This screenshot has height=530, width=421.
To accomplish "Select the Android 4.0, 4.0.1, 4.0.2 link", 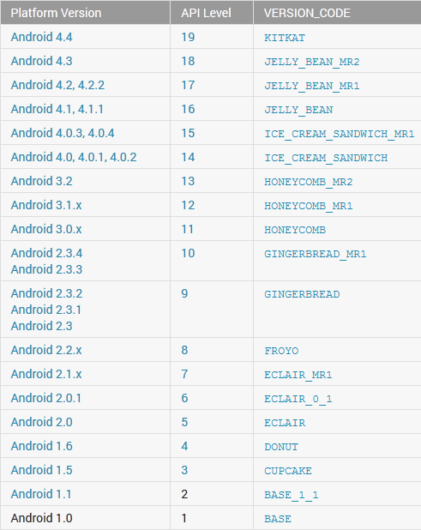I will click(74, 157).
